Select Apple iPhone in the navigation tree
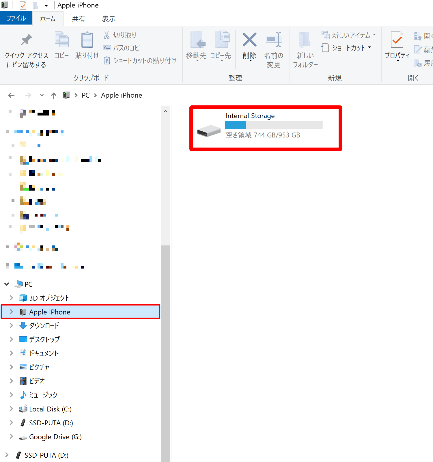 (81, 312)
